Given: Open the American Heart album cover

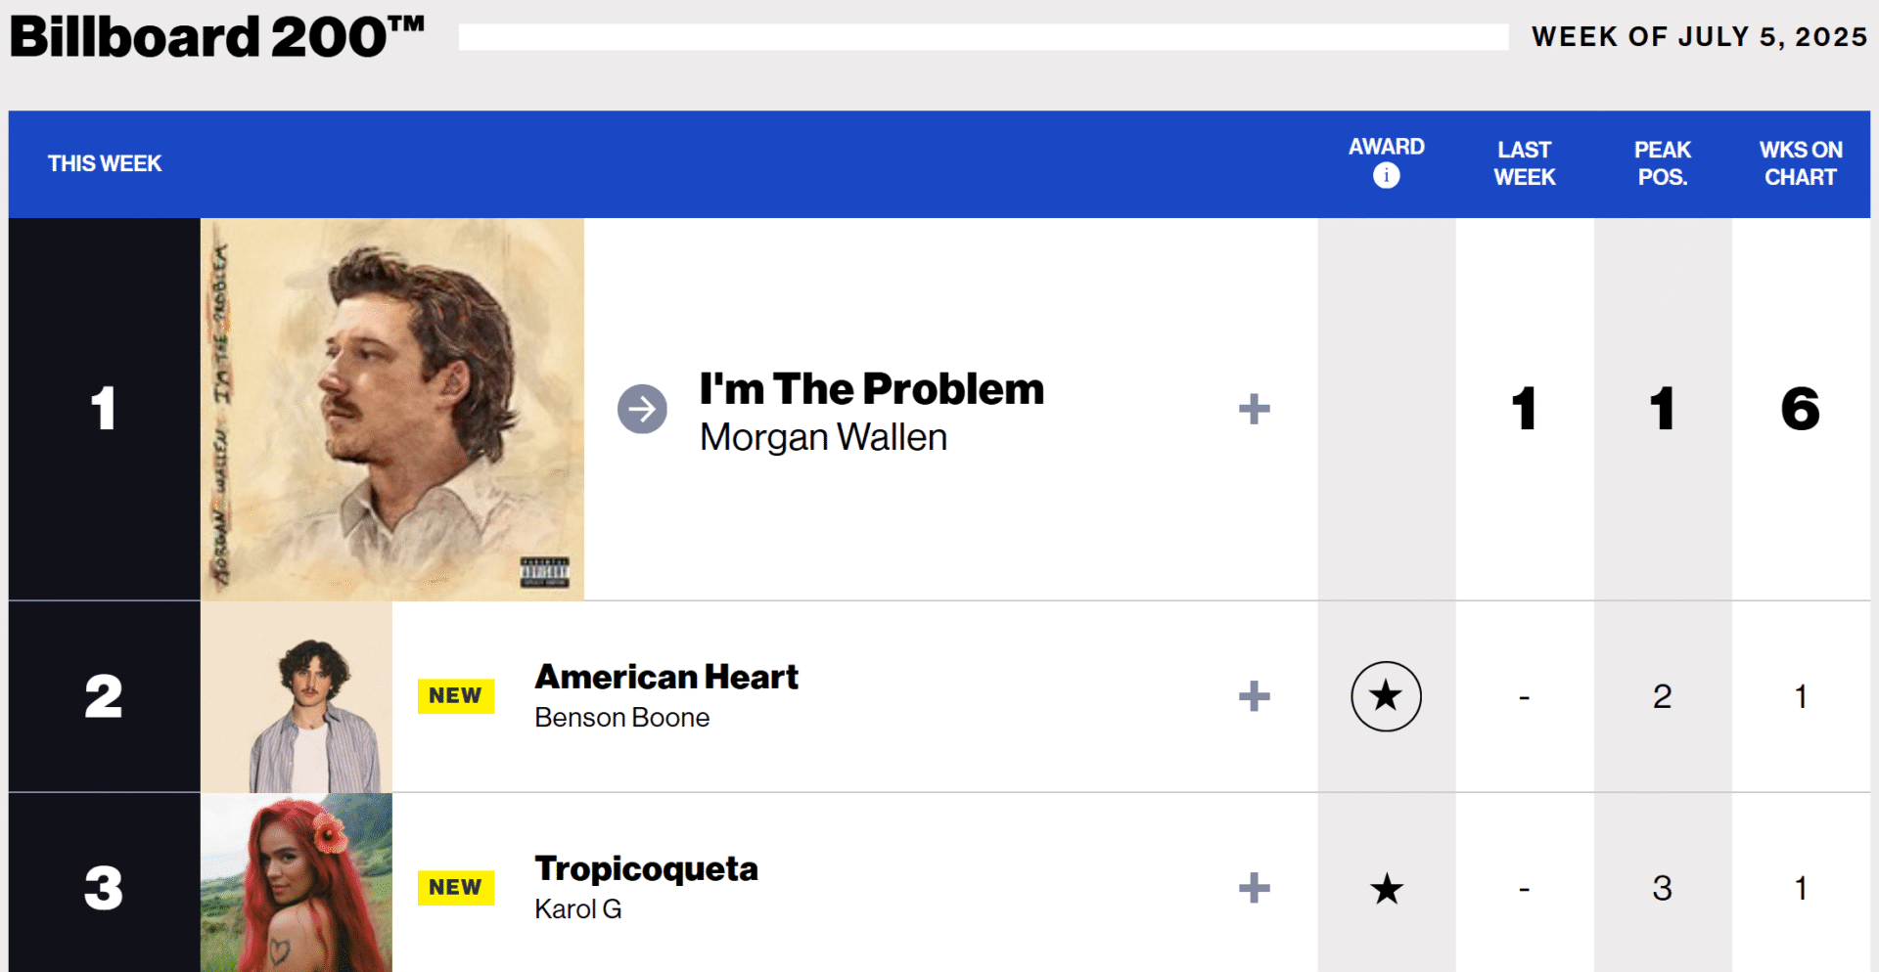Looking at the screenshot, I should [297, 696].
